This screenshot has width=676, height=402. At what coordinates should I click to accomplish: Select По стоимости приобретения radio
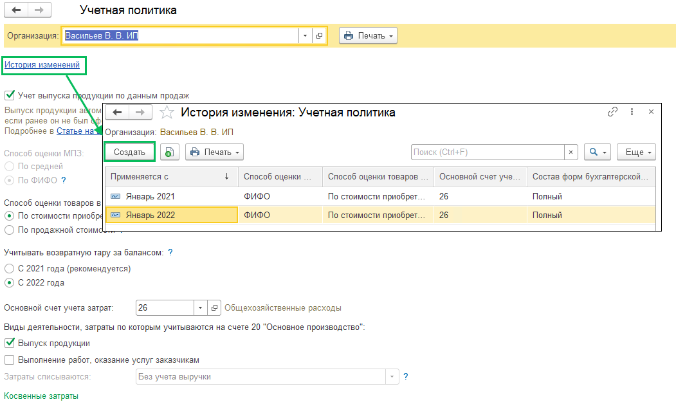click(9, 215)
